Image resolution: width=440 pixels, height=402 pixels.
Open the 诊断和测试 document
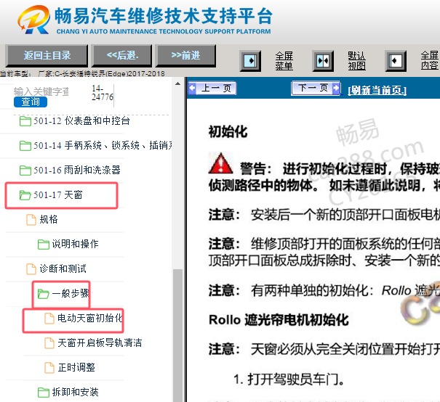pos(63,268)
